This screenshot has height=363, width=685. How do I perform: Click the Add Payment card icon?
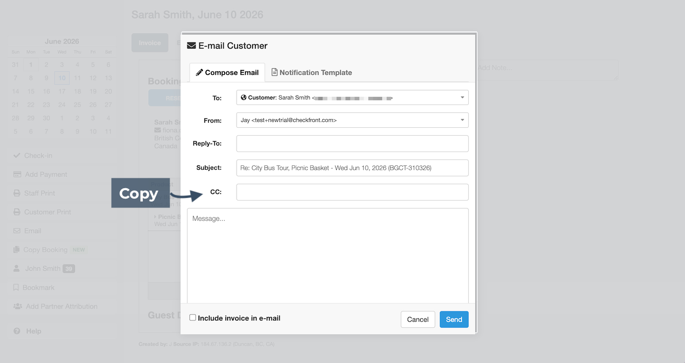pos(17,174)
